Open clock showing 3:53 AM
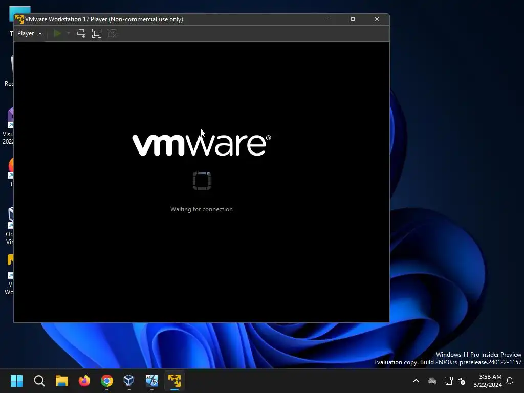Viewport: 524px width, 393px height. (x=488, y=381)
